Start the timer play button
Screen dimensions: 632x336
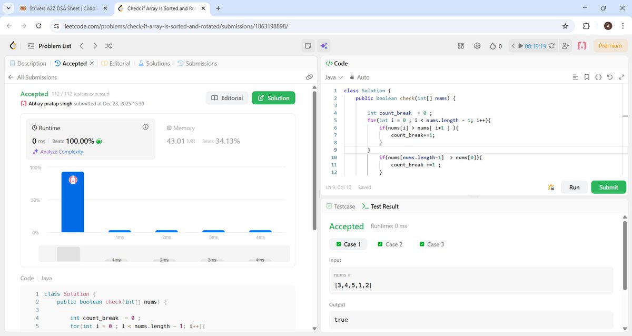coord(520,46)
